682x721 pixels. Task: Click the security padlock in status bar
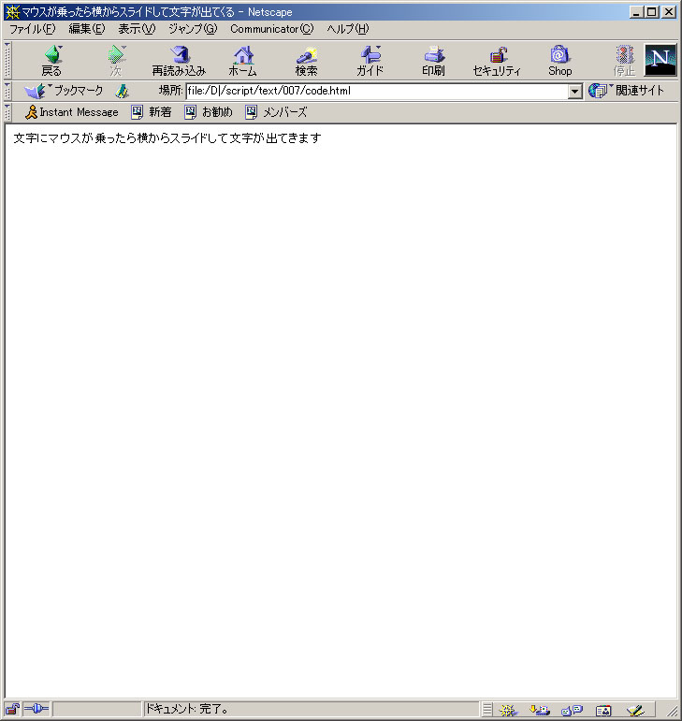click(12, 709)
